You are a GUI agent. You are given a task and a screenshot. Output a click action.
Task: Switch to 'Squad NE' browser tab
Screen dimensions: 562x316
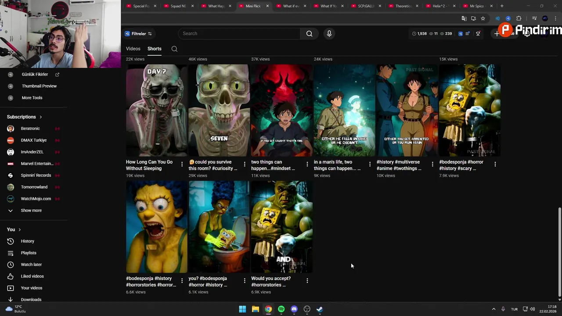(179, 6)
